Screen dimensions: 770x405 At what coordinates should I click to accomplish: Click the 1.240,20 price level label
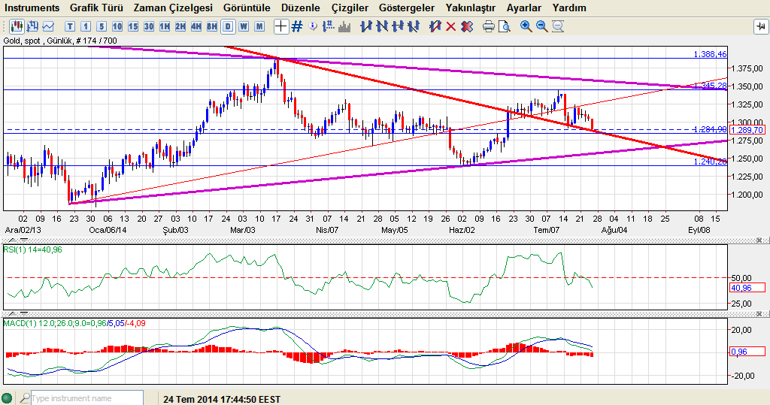click(710, 162)
